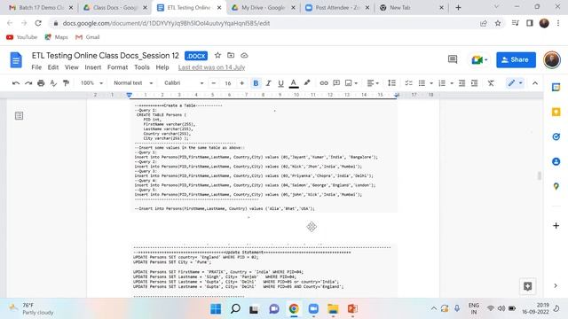Viewport: 568px width, 319px height.
Task: Open the Edit menu
Action: pyautogui.click(x=53, y=67)
